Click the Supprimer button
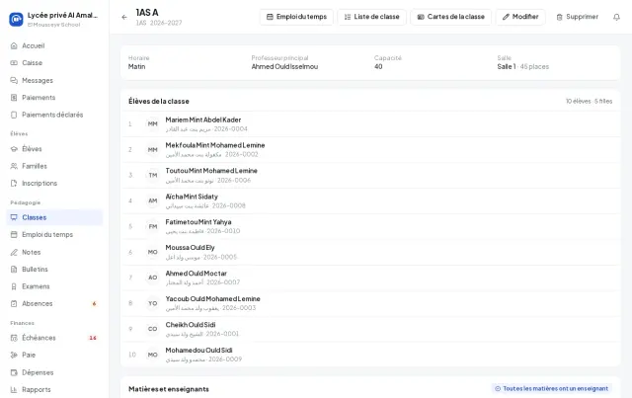The image size is (632, 398). (577, 17)
